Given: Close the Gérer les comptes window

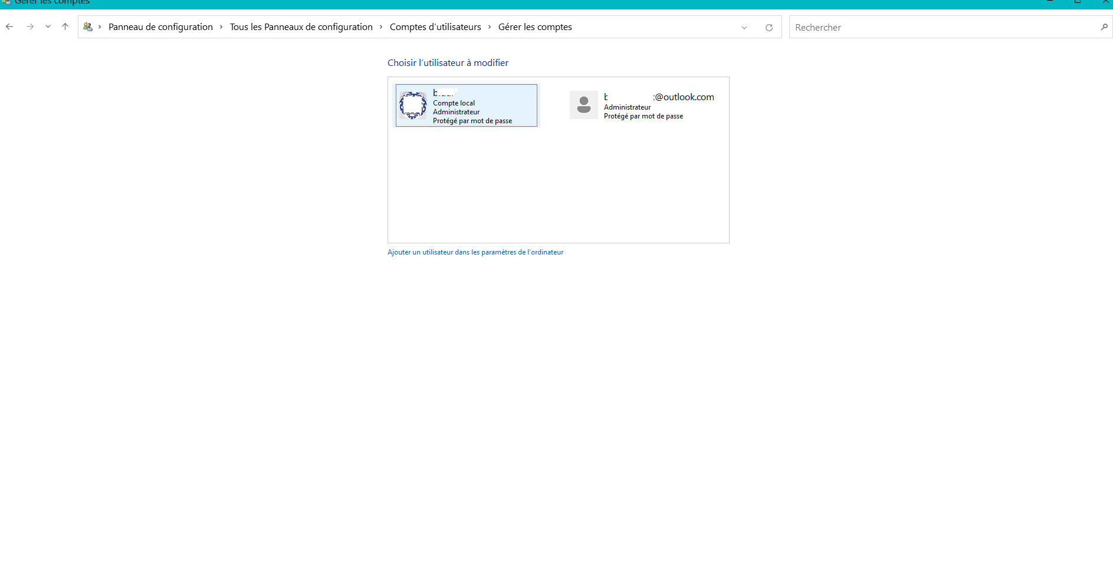Looking at the screenshot, I should (x=1105, y=2).
